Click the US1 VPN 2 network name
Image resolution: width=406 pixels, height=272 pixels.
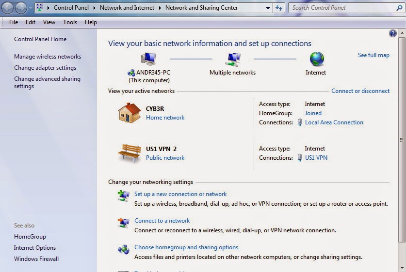161,149
